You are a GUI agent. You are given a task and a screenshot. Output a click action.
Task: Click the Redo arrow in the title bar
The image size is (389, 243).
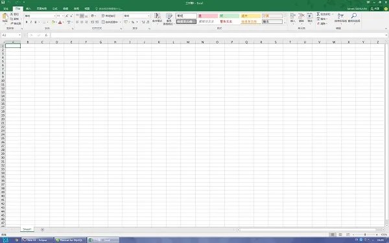pos(17,2)
